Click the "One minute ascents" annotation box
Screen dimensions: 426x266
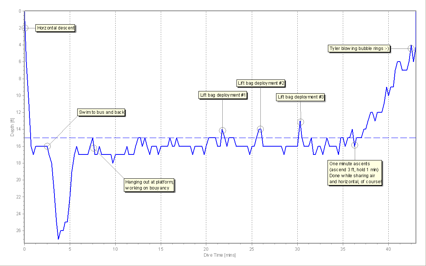pyautogui.click(x=355, y=173)
